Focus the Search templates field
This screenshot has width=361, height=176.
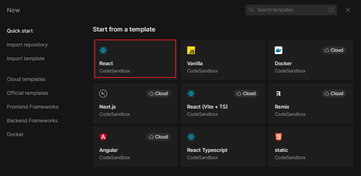(291, 10)
